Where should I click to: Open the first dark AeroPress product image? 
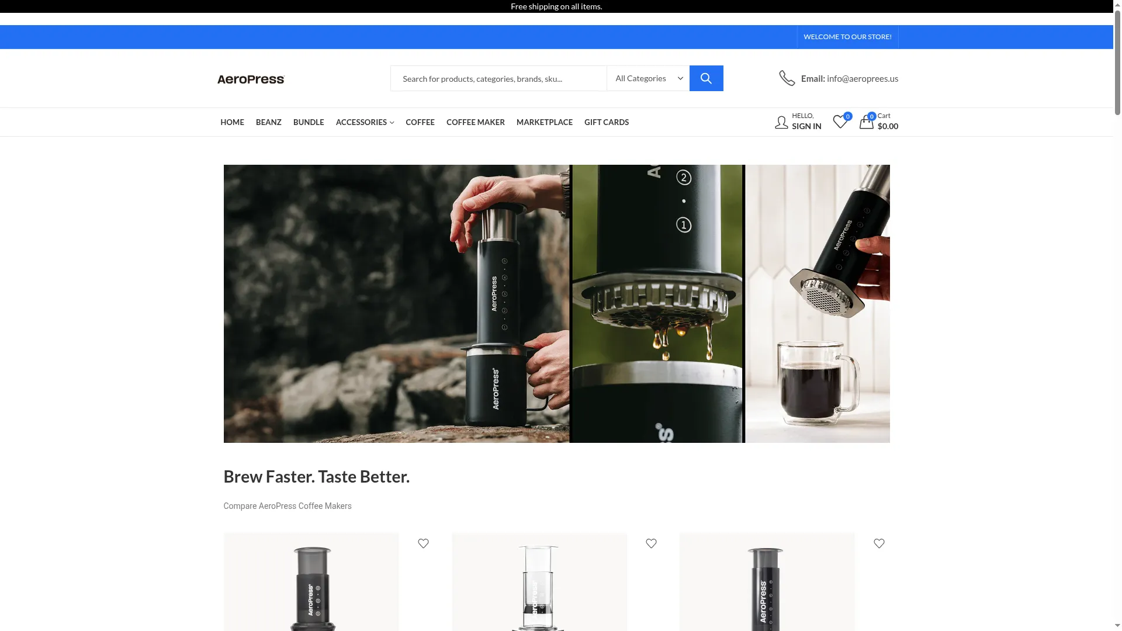pos(311,582)
